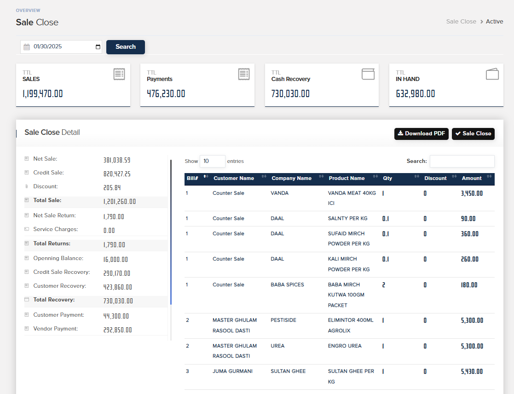Click the ELIMINTOR 400ML AGROLIX product cell
Screen dimensions: 514x394
(x=351, y=325)
